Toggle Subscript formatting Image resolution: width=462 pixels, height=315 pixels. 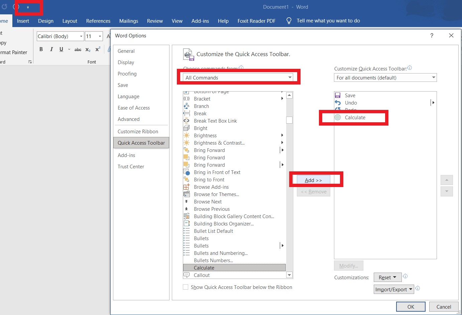(88, 49)
